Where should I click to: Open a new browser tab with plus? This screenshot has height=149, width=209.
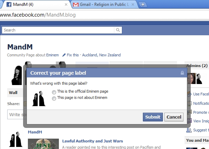[x=143, y=4]
